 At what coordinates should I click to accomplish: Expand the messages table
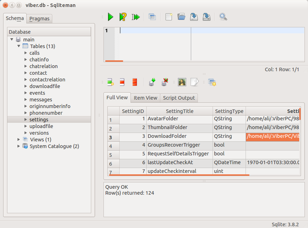click(26, 100)
